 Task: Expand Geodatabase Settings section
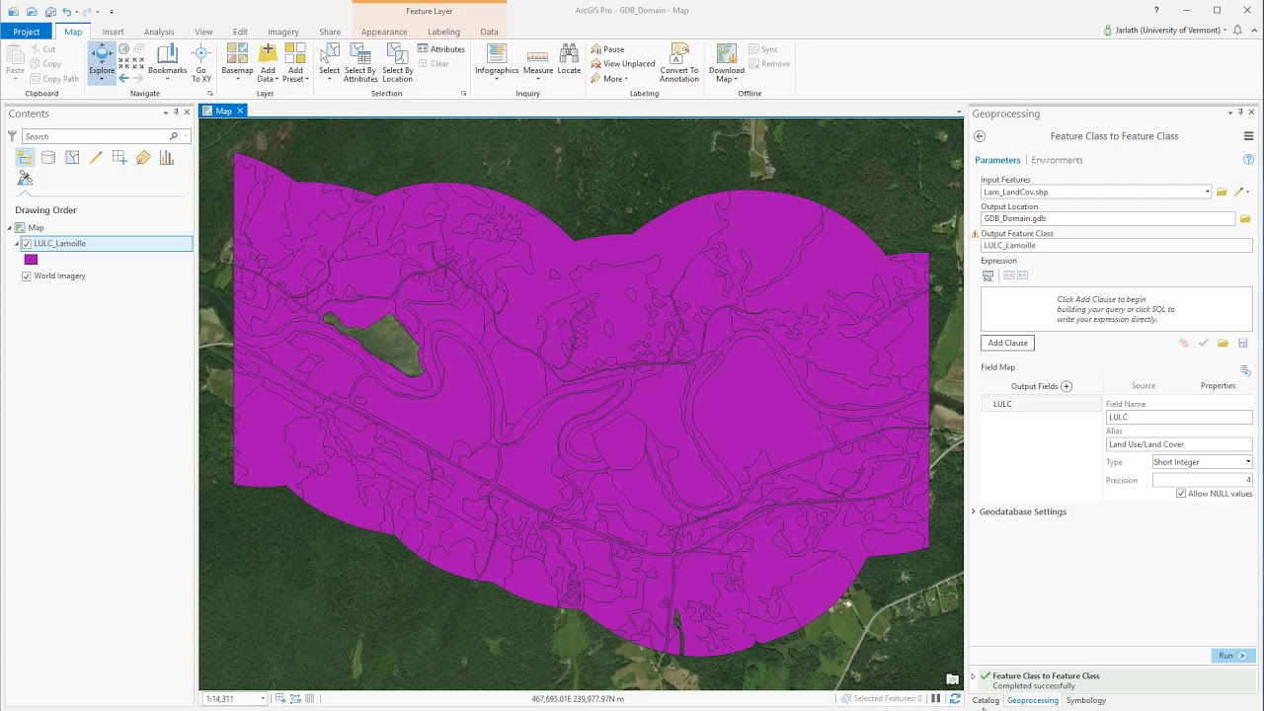tap(974, 512)
